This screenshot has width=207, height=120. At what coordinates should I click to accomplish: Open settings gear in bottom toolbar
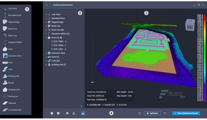(x=67, y=113)
